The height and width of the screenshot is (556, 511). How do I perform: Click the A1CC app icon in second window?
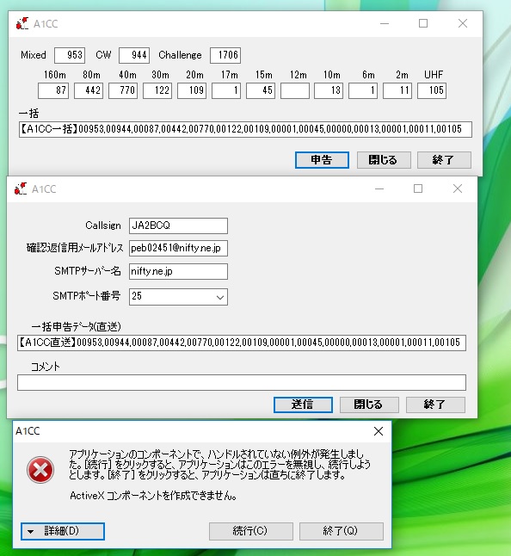(21, 188)
